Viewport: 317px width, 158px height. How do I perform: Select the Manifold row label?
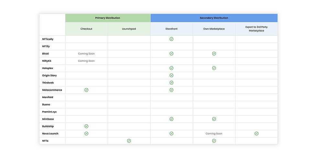point(48,97)
